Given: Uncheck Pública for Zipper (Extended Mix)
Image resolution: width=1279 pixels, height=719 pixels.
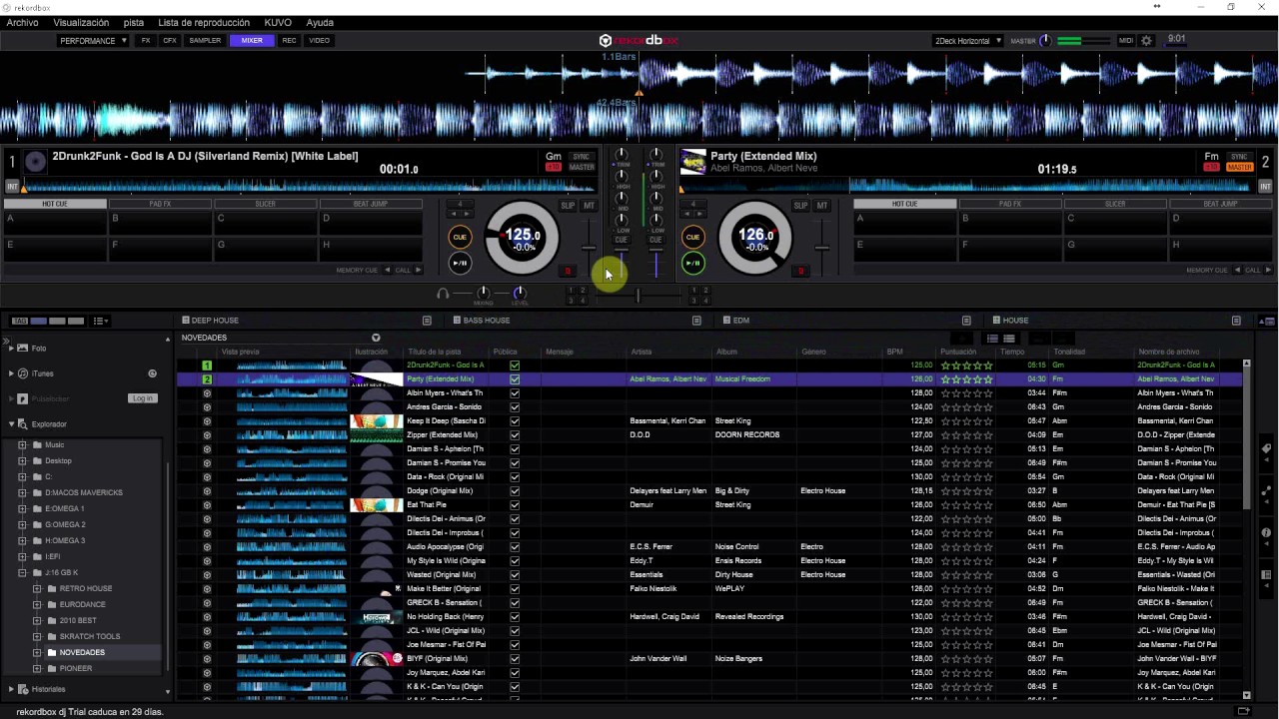Looking at the screenshot, I should pos(515,435).
